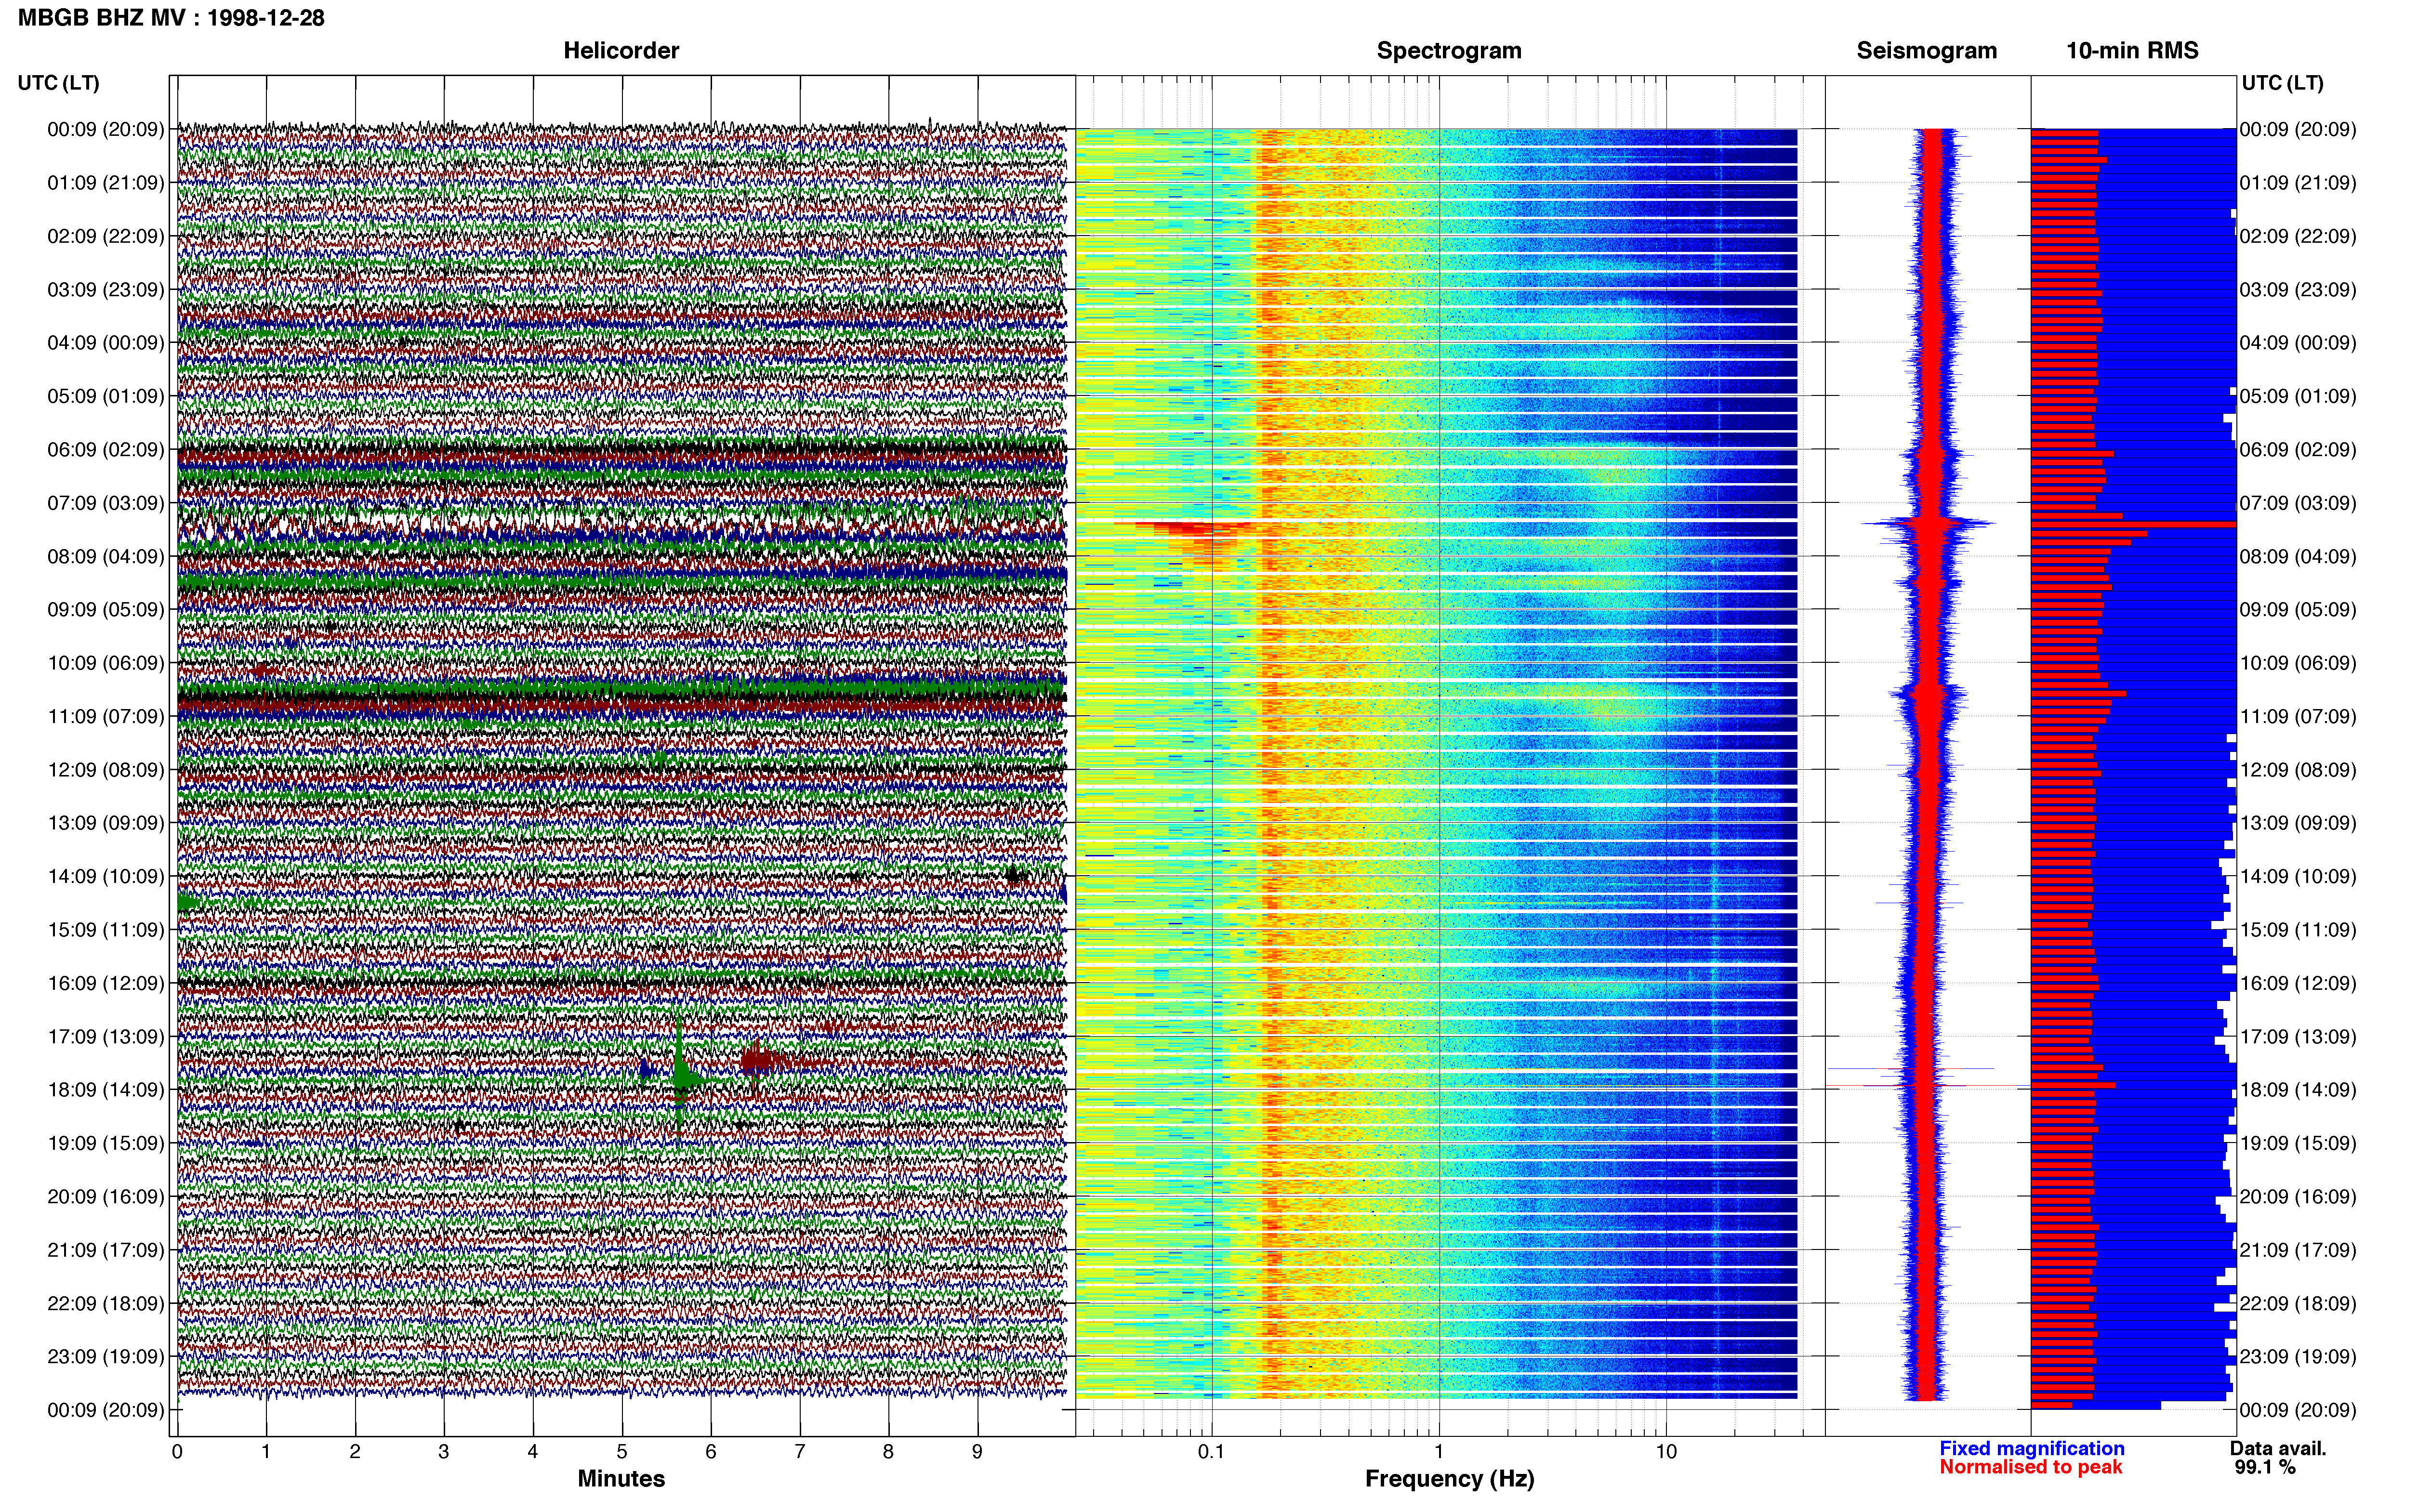Click RMS-side time label '06:09 (02:09)'
Viewport: 2418px width, 1512px height.
tap(2298, 450)
